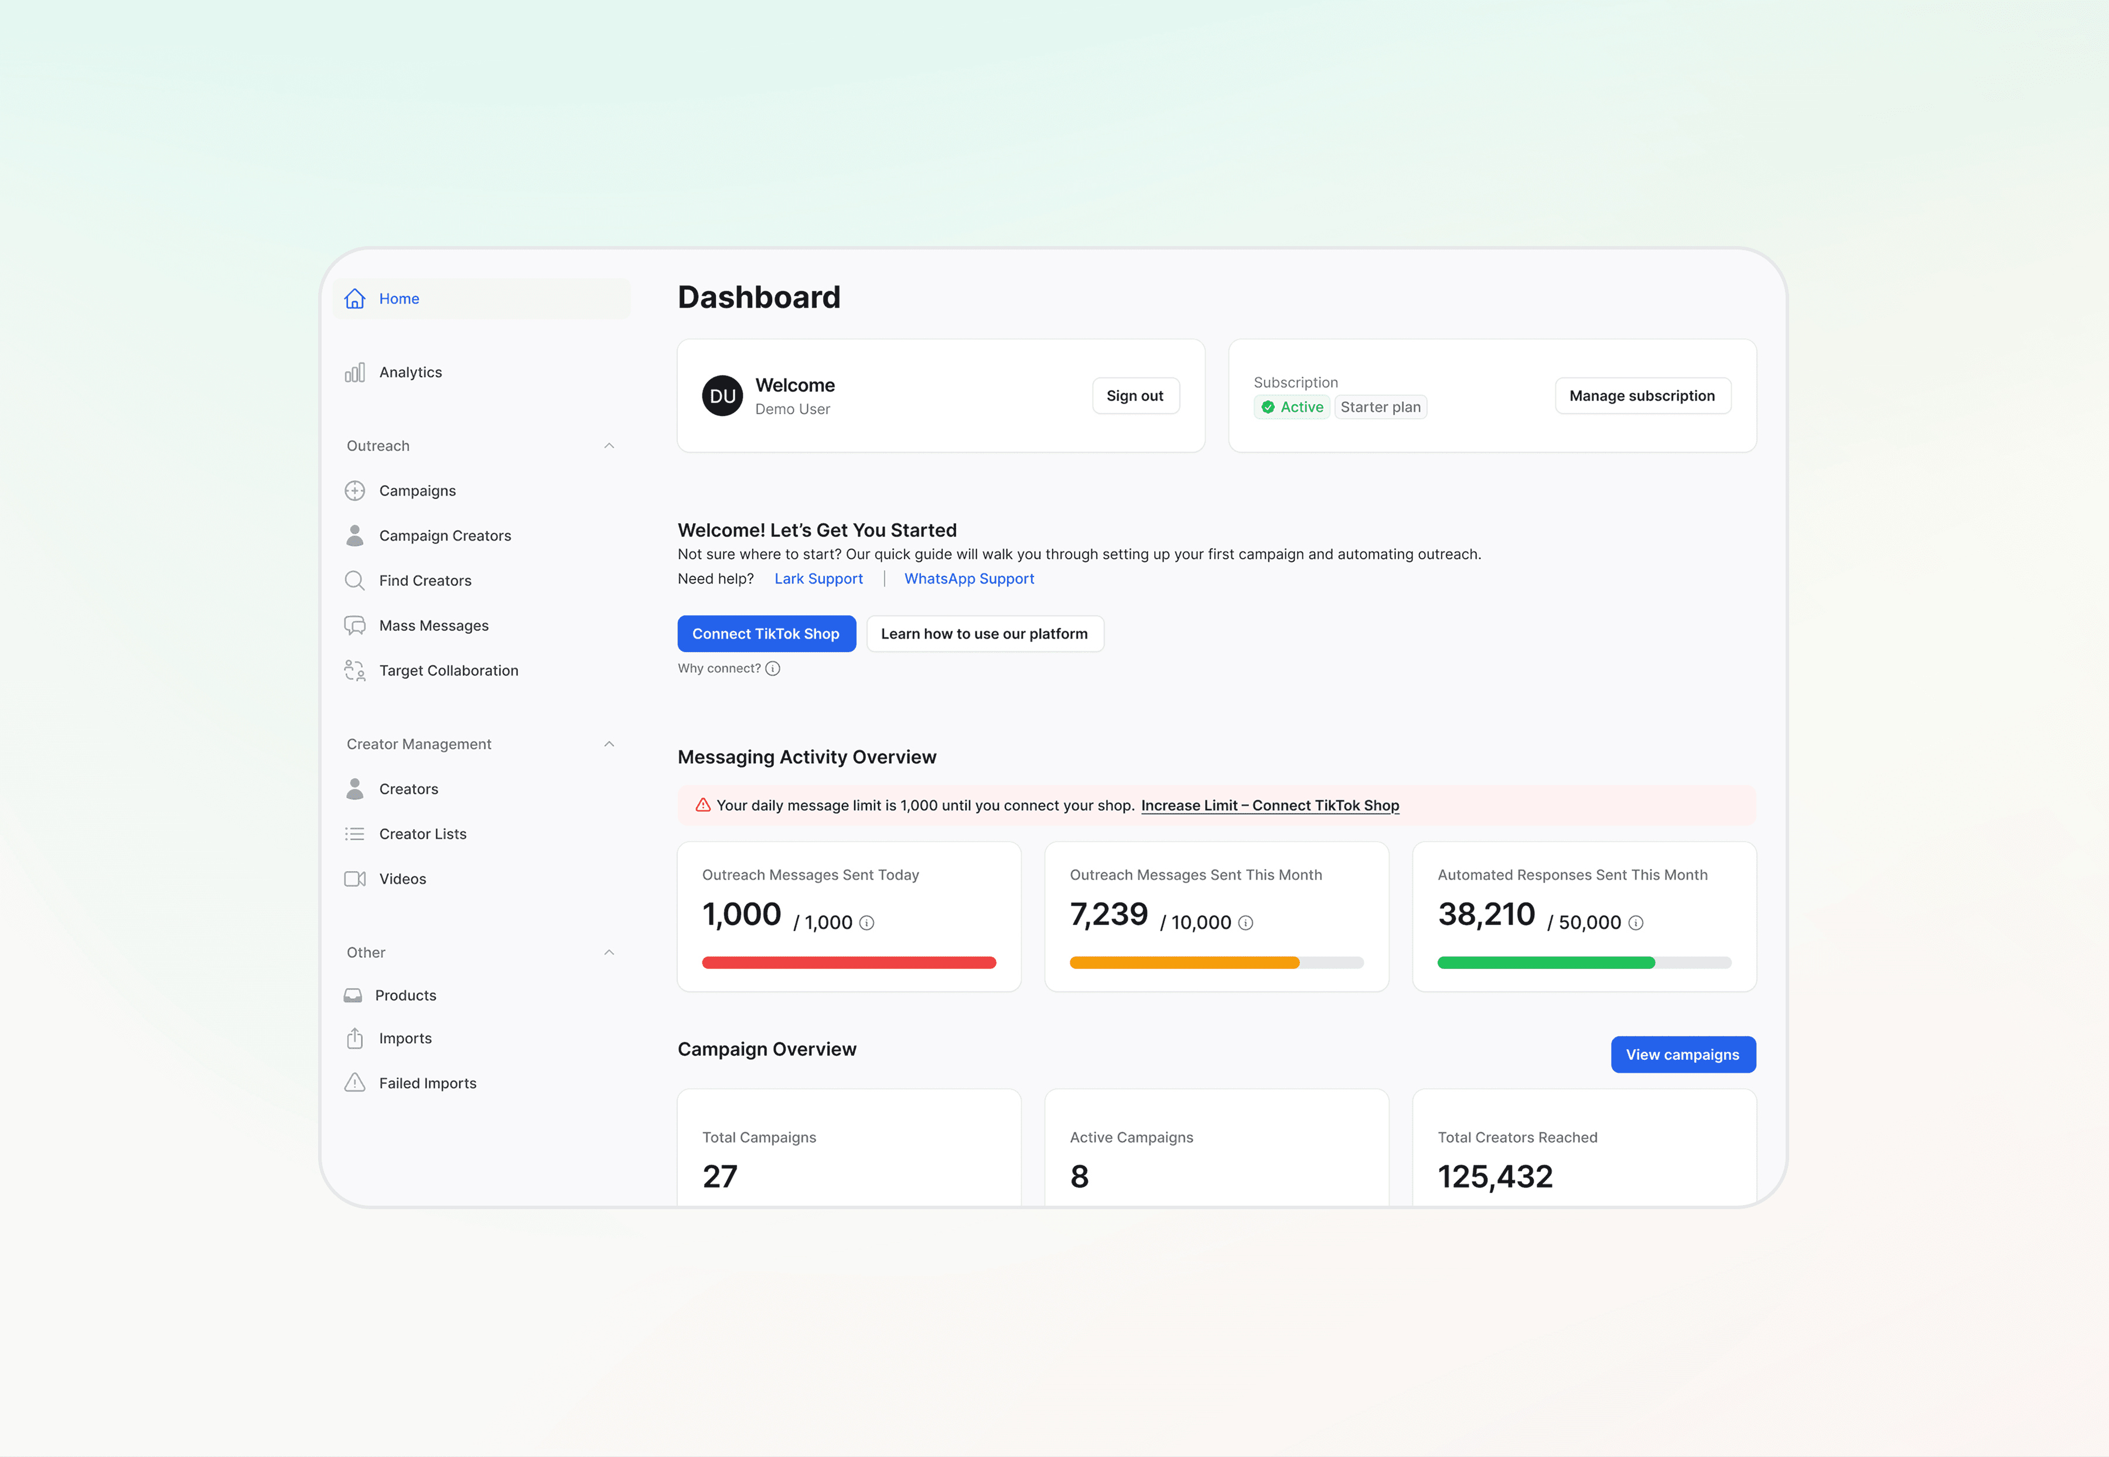This screenshot has width=2109, height=1457.
Task: Click the Mass Messages chat icon
Action: click(354, 625)
